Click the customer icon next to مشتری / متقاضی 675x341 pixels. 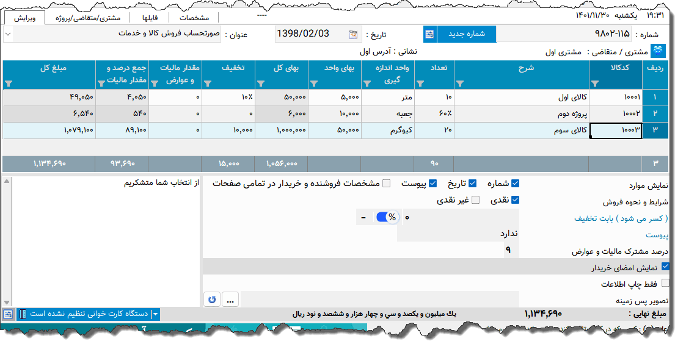coord(657,51)
